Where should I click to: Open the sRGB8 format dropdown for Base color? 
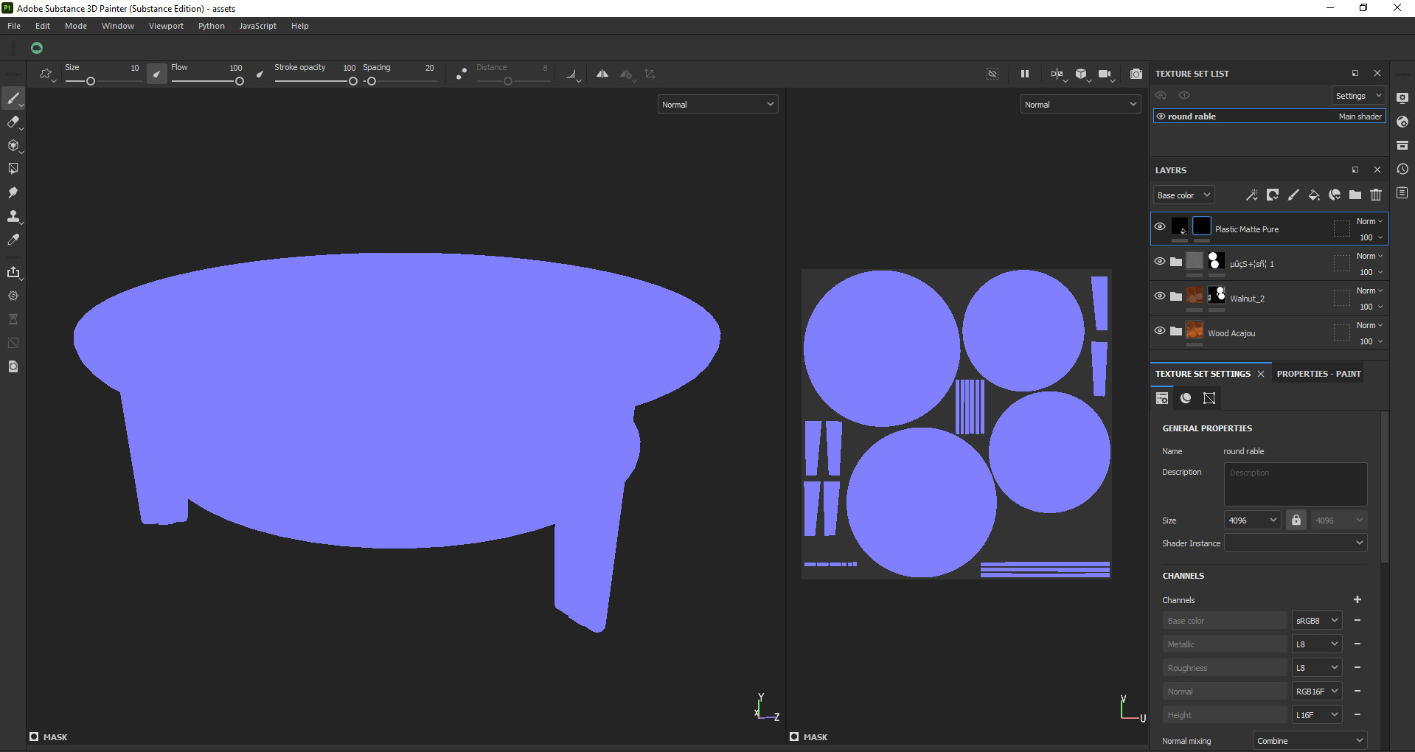[1317, 621]
